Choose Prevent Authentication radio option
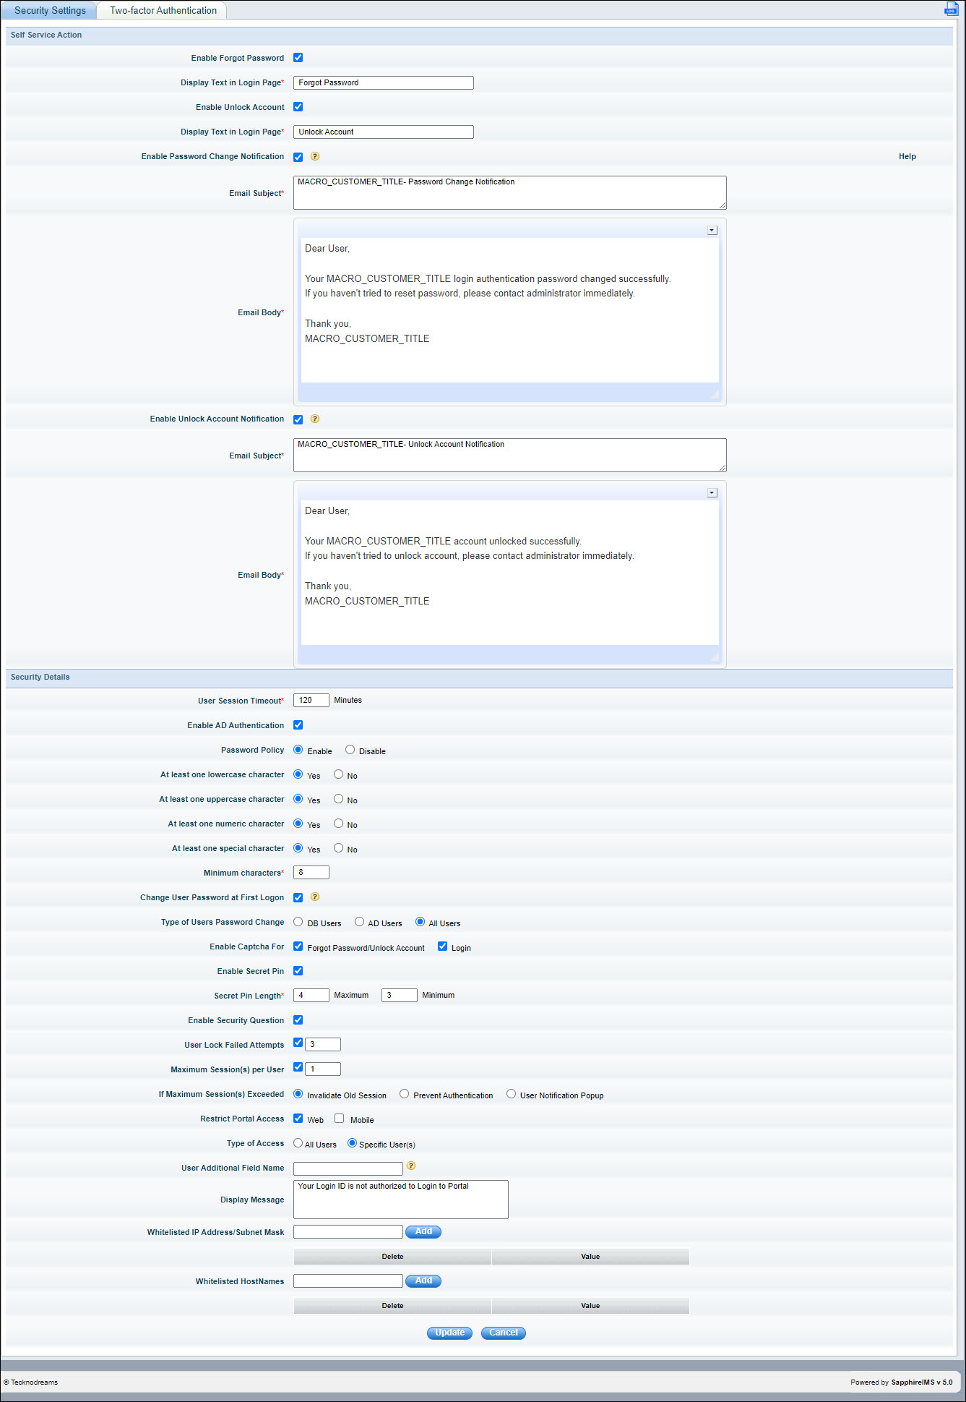Image resolution: width=966 pixels, height=1402 pixels. tap(405, 1094)
